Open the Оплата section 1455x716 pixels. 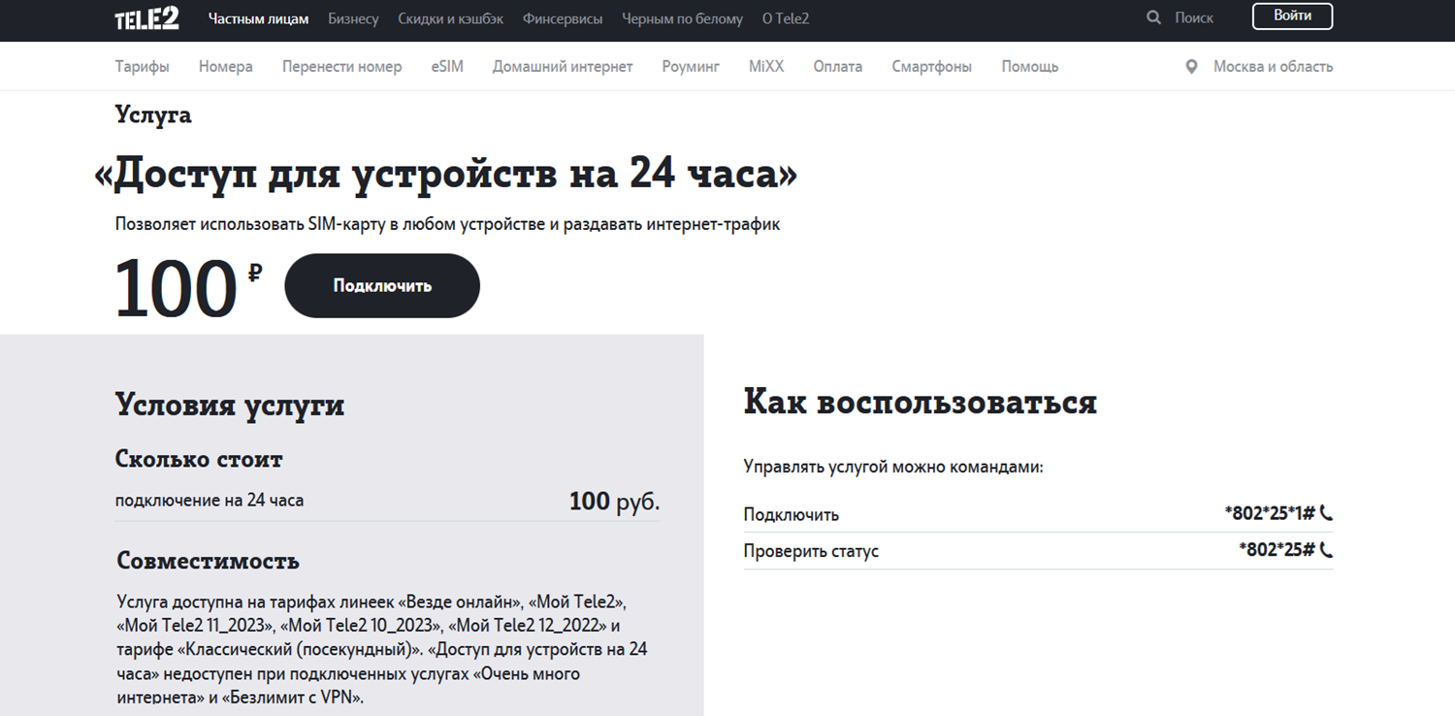tap(838, 67)
